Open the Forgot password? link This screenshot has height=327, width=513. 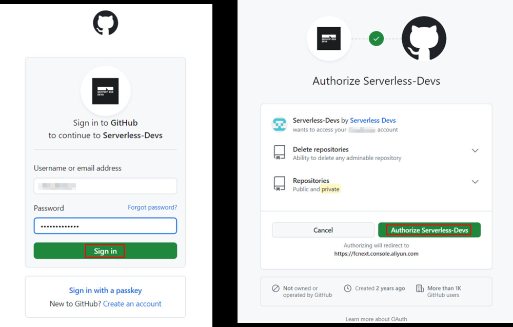152,207
